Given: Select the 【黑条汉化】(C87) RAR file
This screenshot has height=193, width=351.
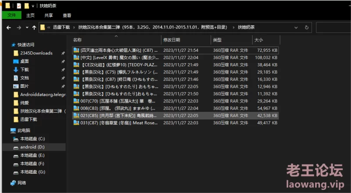Looking at the screenshot, I should (176, 79).
